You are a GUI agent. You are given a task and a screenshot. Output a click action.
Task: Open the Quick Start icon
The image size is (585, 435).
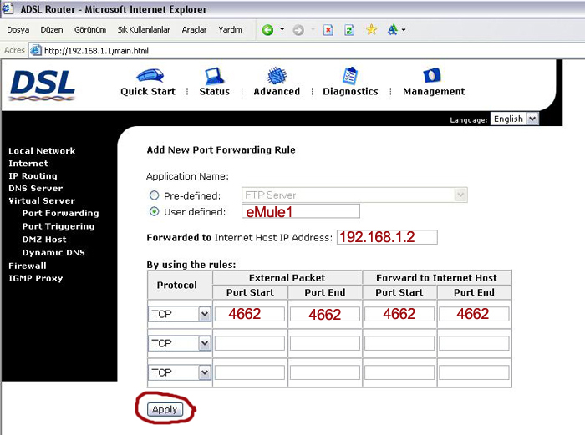(150, 76)
